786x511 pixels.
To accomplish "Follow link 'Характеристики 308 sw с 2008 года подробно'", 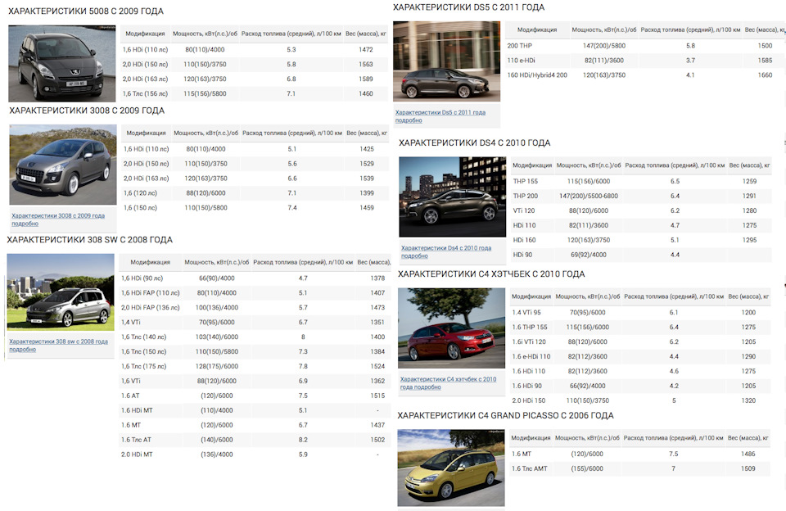I will (59, 345).
